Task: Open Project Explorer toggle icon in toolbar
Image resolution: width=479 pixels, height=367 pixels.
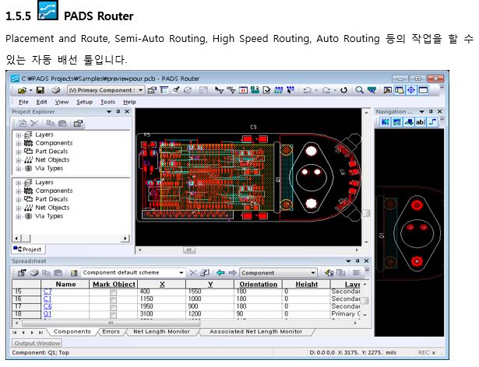Action: coord(164,90)
